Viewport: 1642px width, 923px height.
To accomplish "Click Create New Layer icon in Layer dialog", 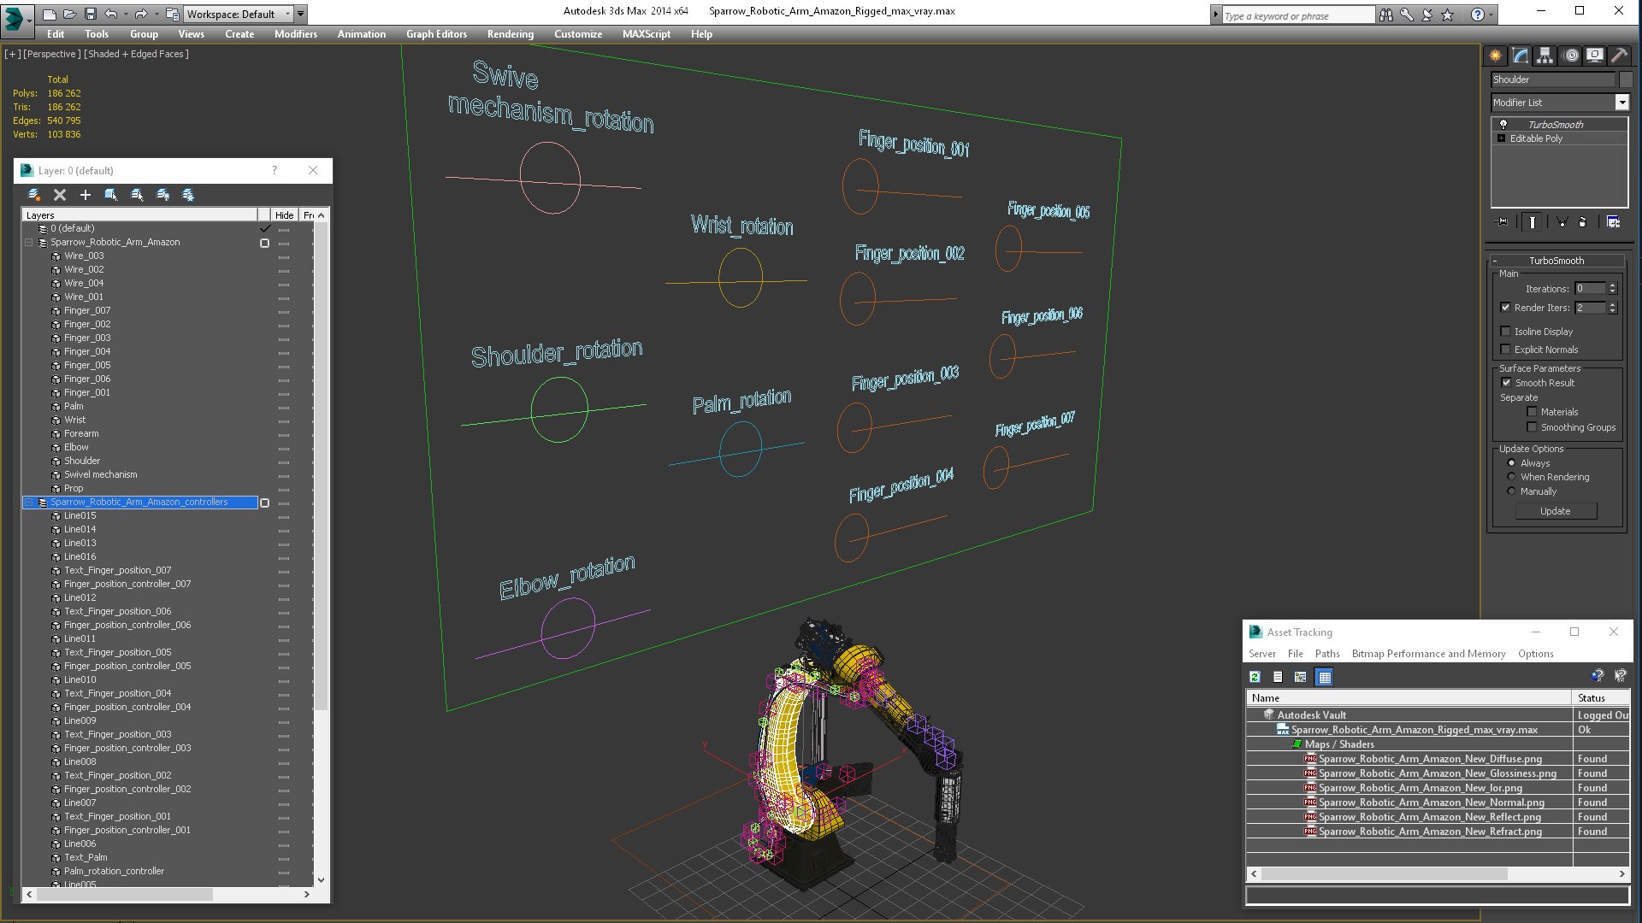I will tap(33, 195).
